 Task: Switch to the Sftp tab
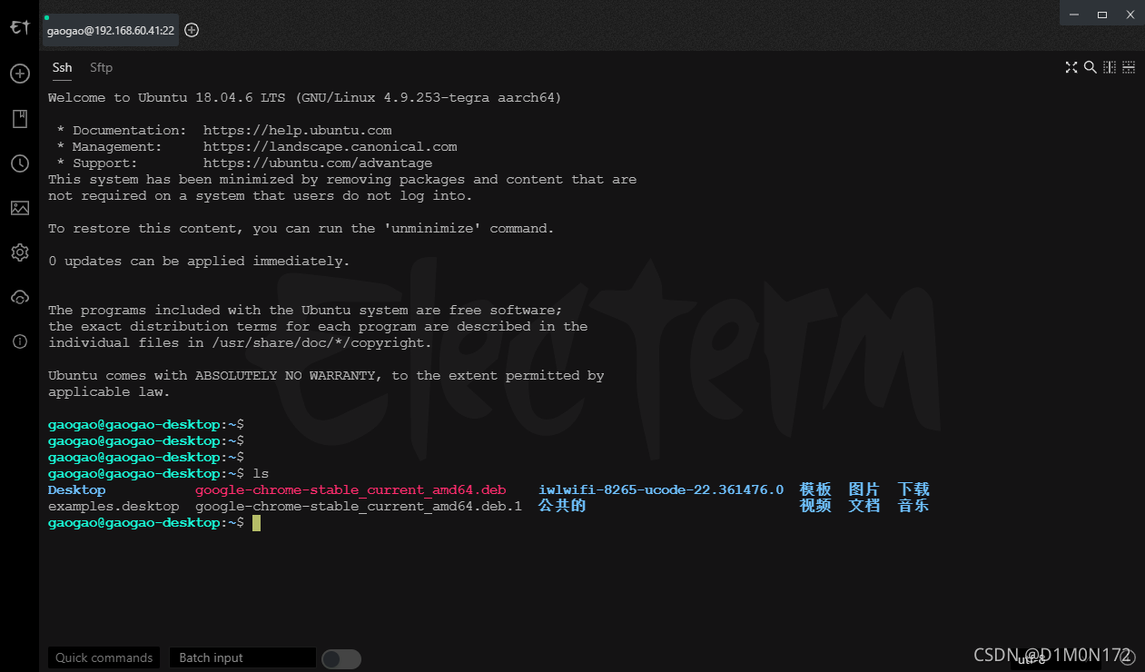101,67
